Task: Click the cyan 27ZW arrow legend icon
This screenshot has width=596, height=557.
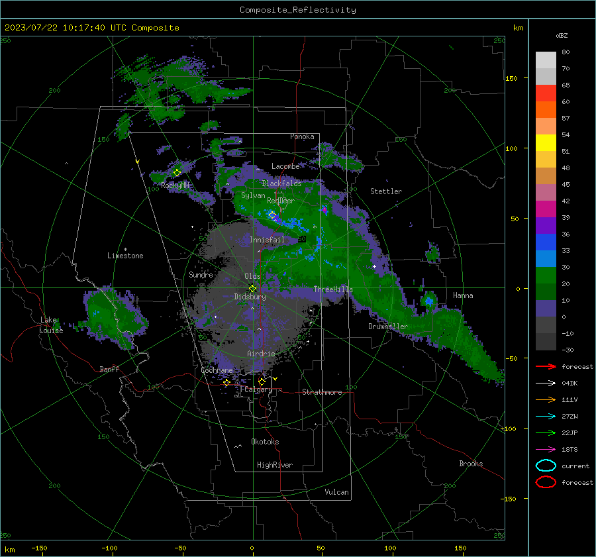Action: click(546, 417)
